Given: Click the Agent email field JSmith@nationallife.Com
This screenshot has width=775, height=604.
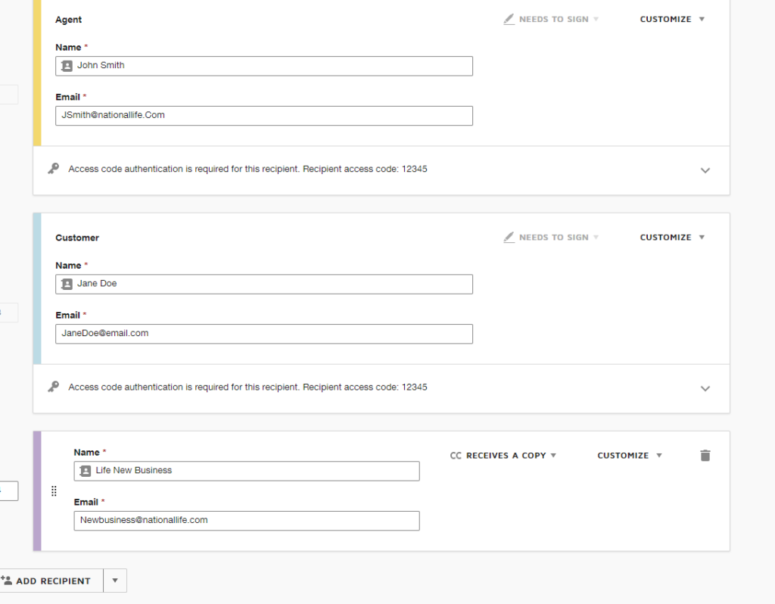Looking at the screenshot, I should pyautogui.click(x=264, y=116).
